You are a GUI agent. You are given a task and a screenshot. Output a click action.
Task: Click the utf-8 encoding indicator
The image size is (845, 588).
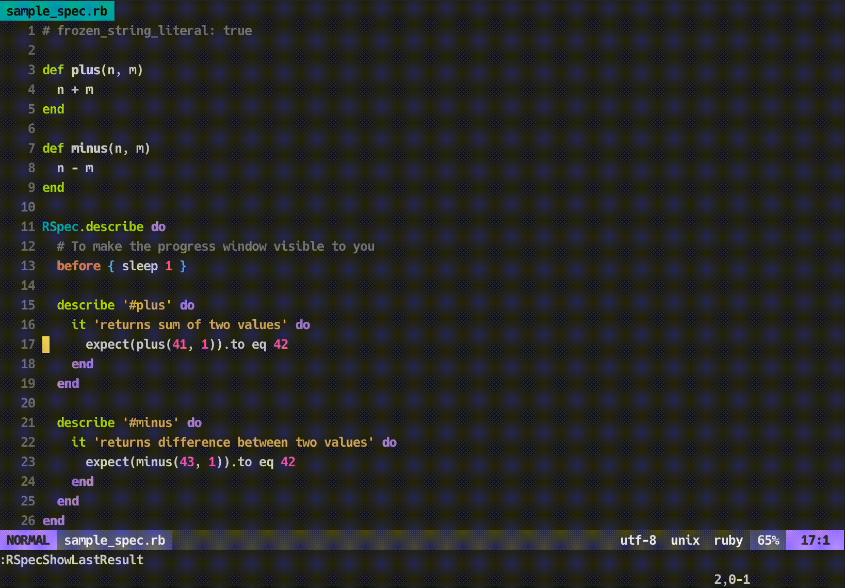click(638, 540)
